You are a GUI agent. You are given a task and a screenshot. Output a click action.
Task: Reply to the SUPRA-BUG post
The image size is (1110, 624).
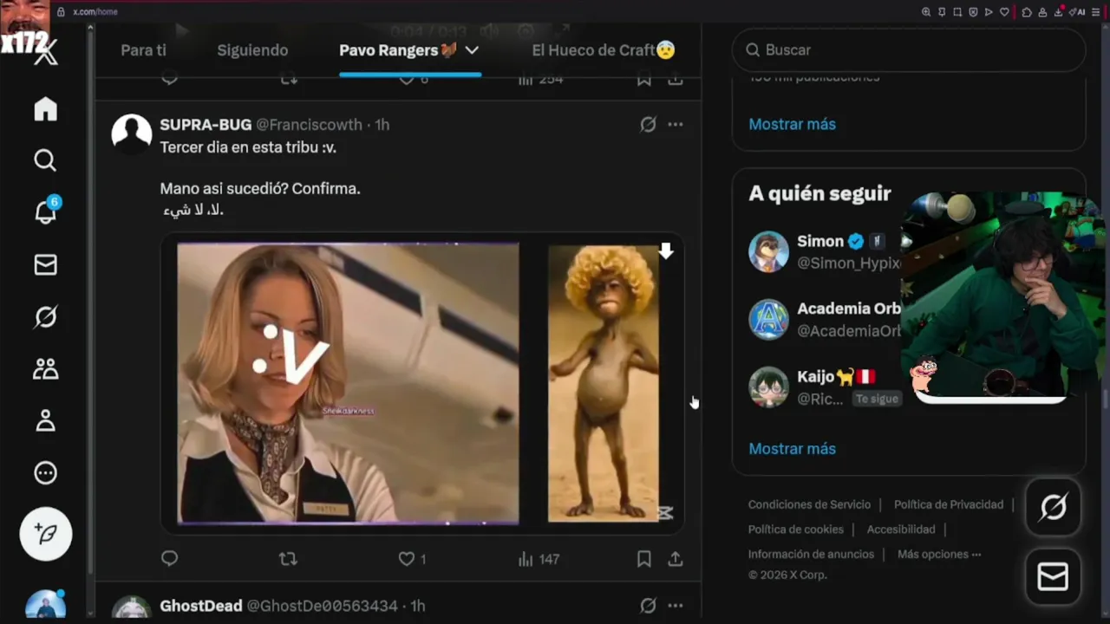pyautogui.click(x=170, y=559)
